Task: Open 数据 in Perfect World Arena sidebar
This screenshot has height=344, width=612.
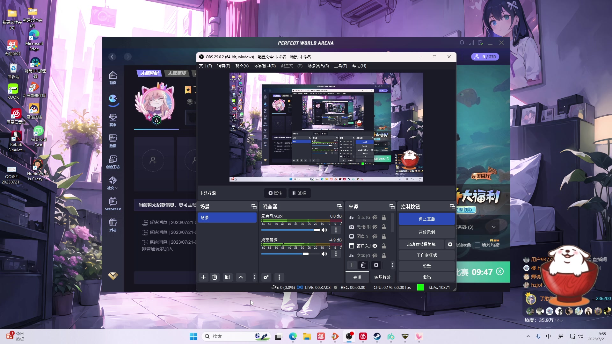Action: pos(113,141)
